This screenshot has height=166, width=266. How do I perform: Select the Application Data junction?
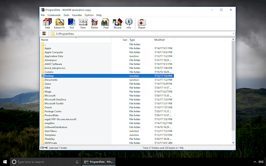(107, 56)
